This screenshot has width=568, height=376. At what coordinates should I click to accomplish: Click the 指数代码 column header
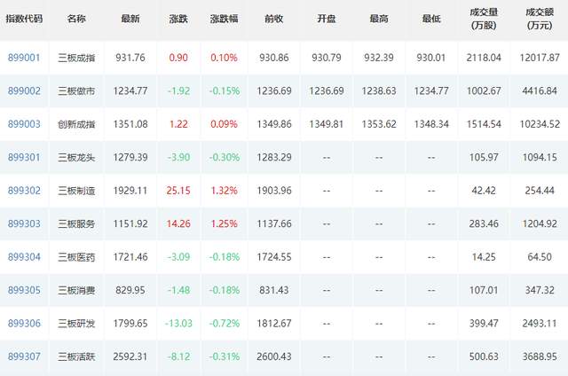click(24, 19)
